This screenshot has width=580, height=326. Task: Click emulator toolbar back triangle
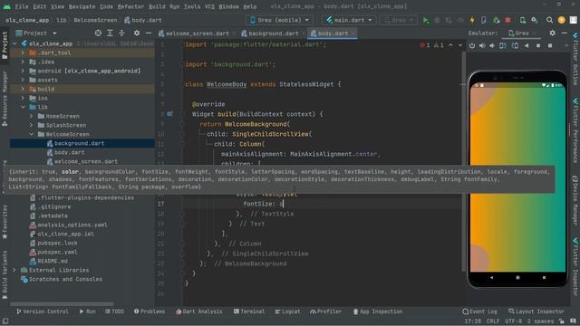(x=527, y=45)
